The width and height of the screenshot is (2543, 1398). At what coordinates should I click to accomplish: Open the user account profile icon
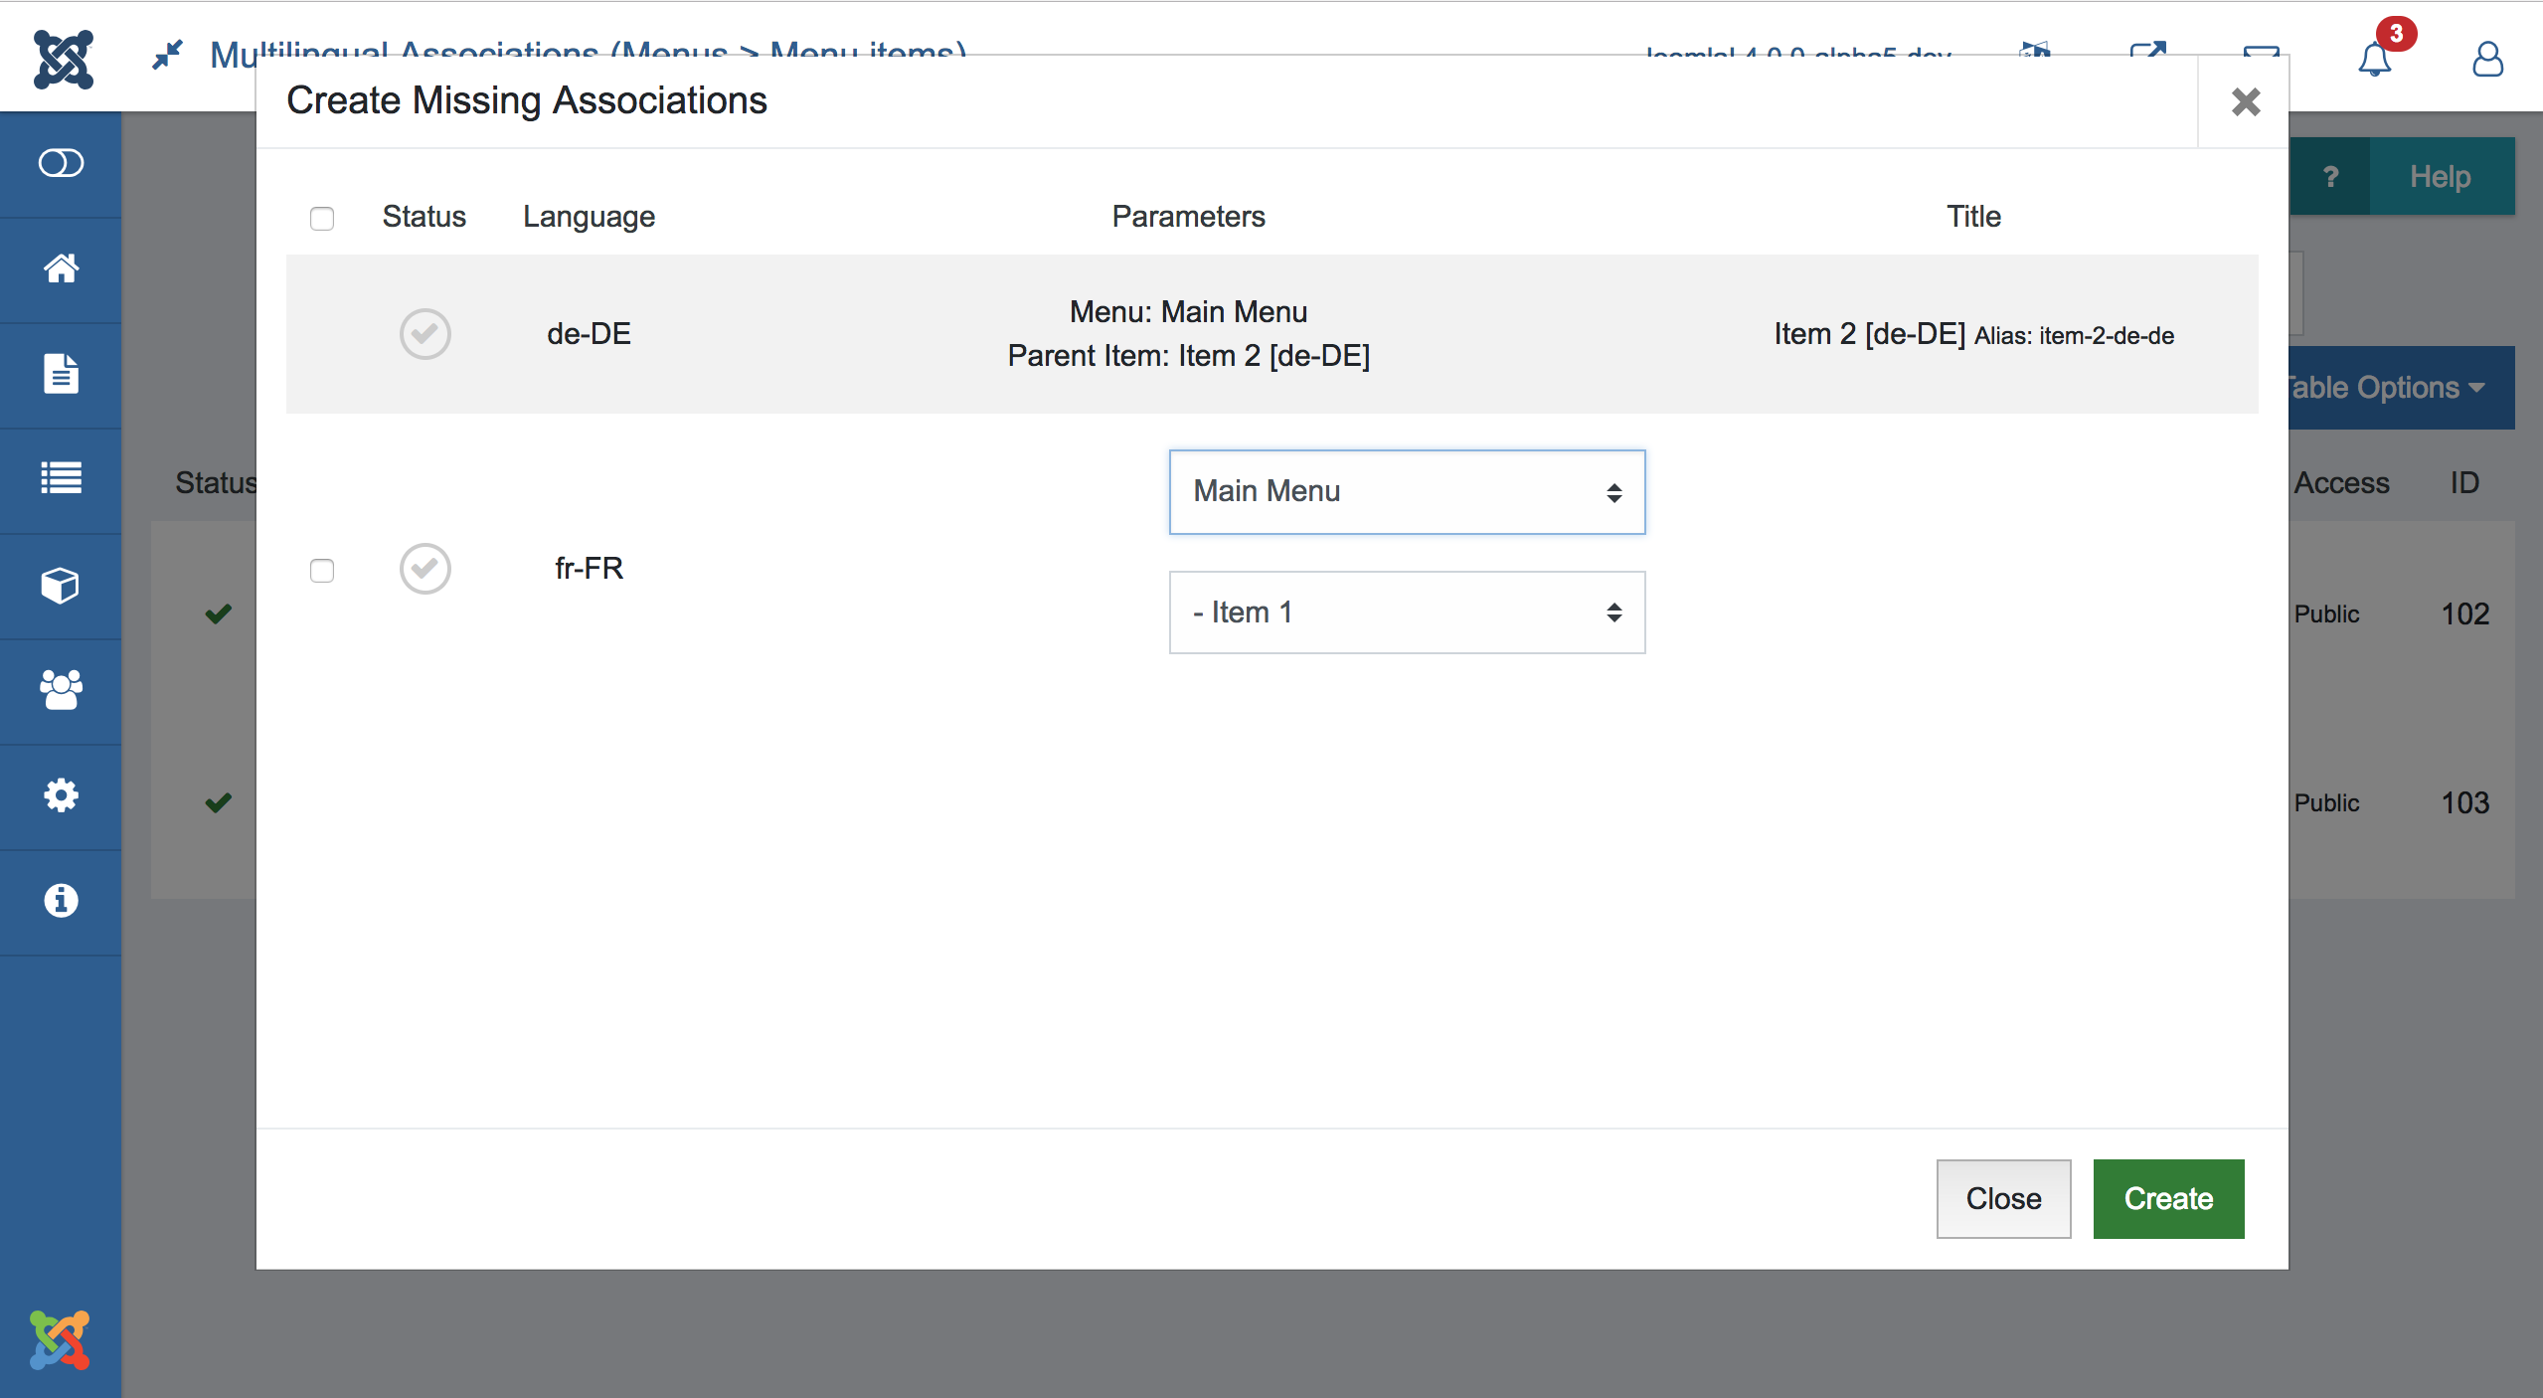click(x=2487, y=60)
